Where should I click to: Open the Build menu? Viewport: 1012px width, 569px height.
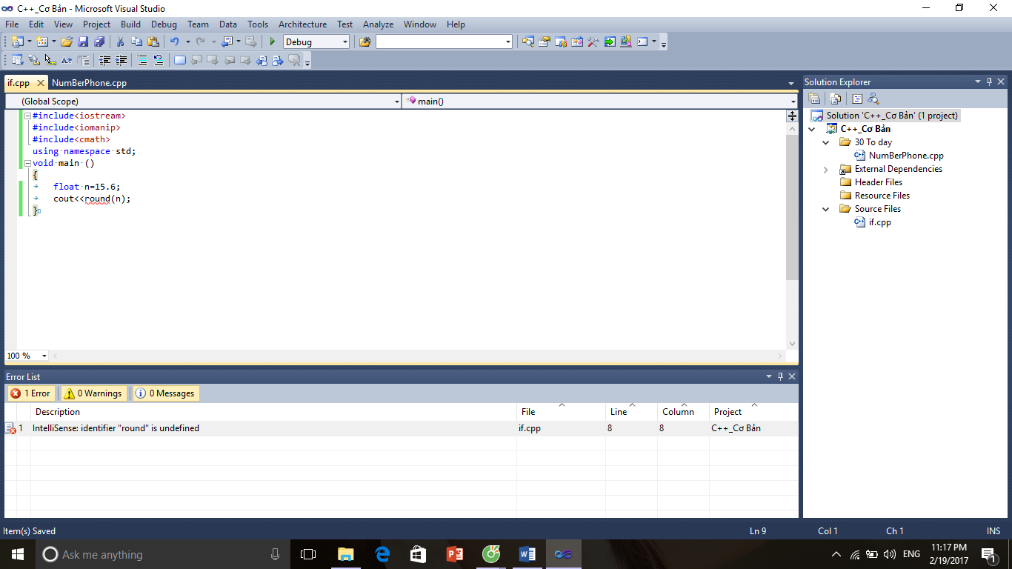(130, 24)
